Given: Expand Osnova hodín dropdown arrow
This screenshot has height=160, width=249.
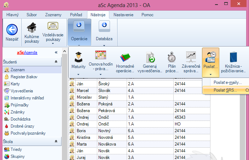Looking at the screenshot, I should coord(100,75).
